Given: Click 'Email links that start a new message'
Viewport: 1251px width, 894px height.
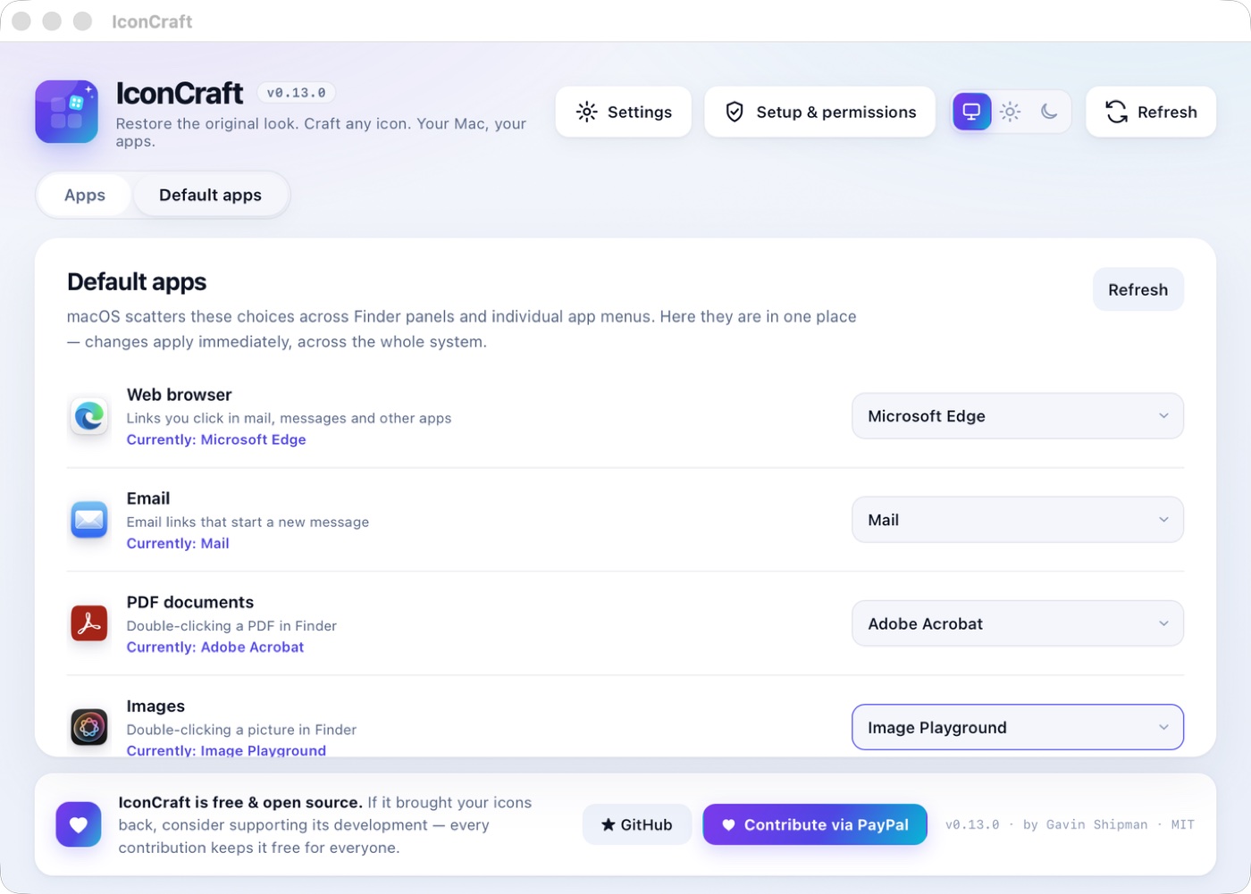Looking at the screenshot, I should coord(248,522).
